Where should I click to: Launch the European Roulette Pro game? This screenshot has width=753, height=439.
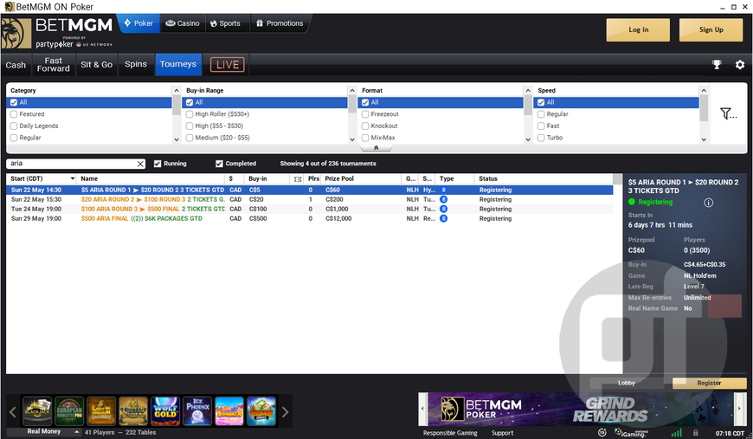[x=69, y=411]
